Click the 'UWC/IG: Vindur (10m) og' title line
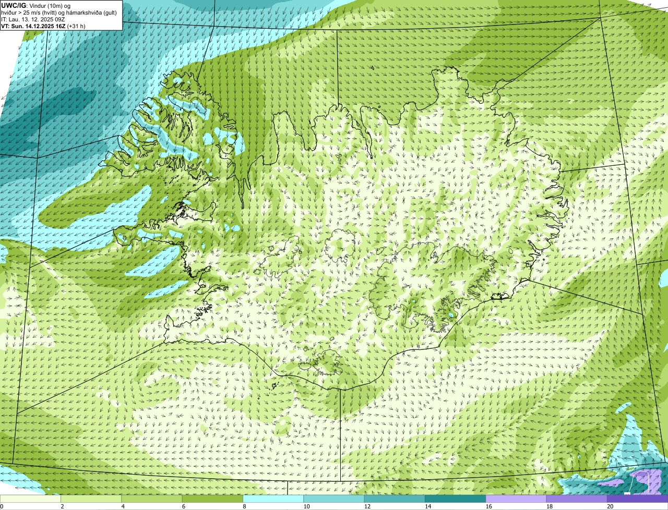 35,6
